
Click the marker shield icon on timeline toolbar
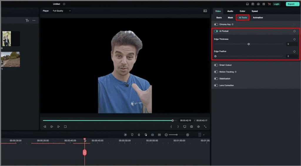tap(132, 135)
